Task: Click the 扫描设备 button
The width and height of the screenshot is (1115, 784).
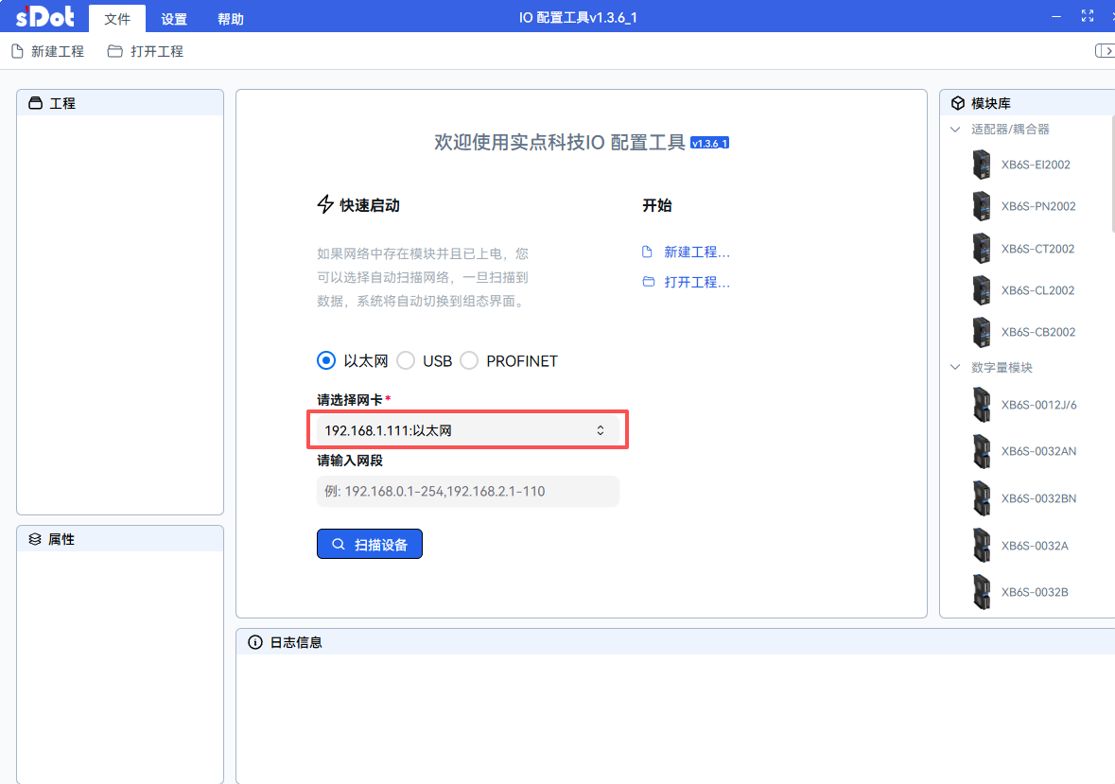Action: [x=369, y=545]
